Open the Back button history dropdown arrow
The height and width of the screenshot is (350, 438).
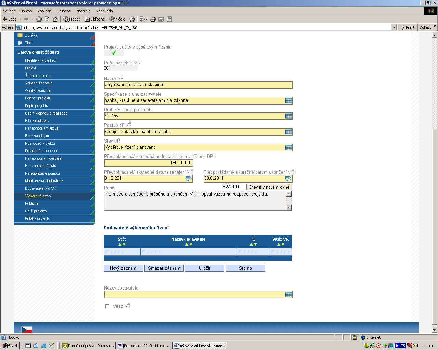[x=20, y=19]
